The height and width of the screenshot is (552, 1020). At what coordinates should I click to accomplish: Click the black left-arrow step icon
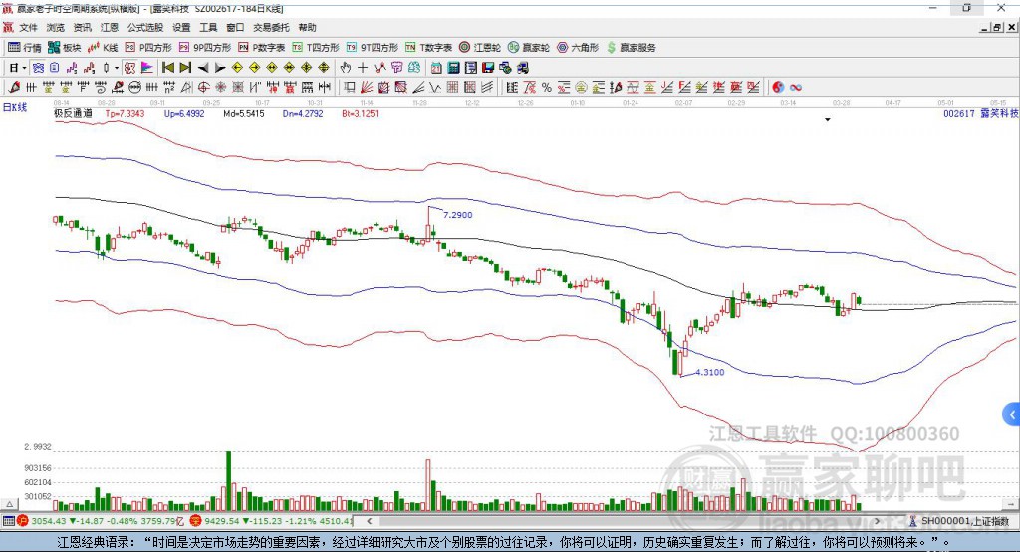pos(203,68)
